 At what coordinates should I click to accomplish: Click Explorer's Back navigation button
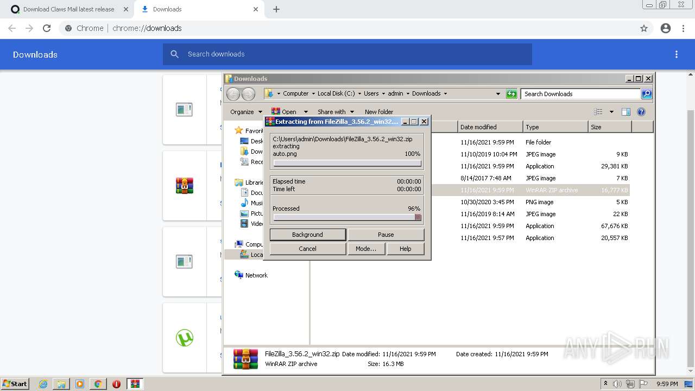[x=233, y=94]
